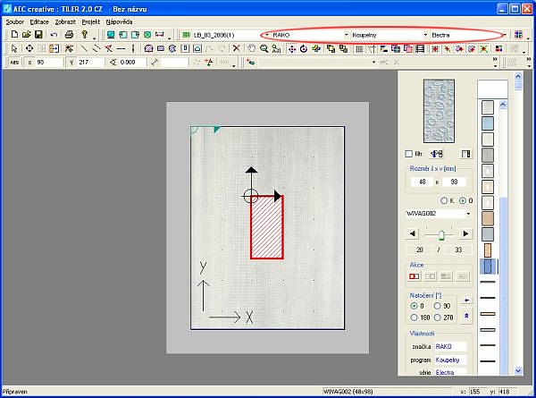
Task: Open the Editace menu
Action: [39, 21]
